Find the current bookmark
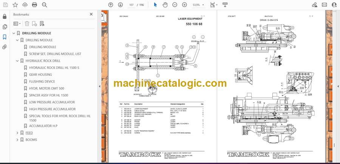 point(42,24)
